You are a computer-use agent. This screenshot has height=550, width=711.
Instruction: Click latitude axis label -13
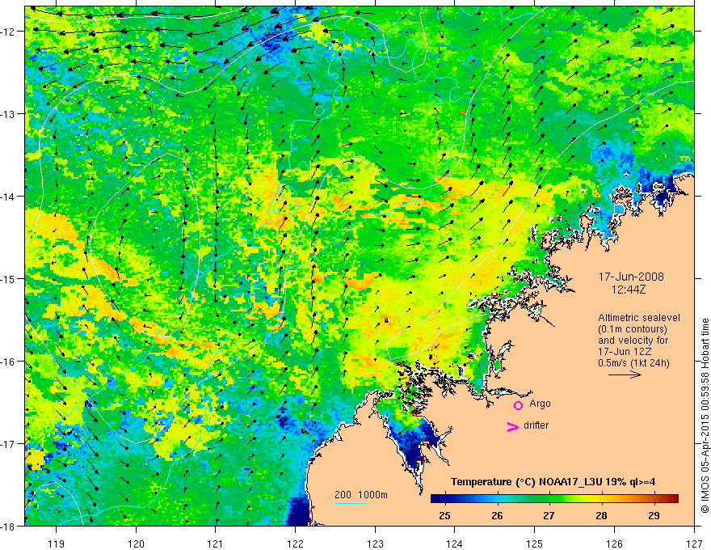pyautogui.click(x=9, y=114)
